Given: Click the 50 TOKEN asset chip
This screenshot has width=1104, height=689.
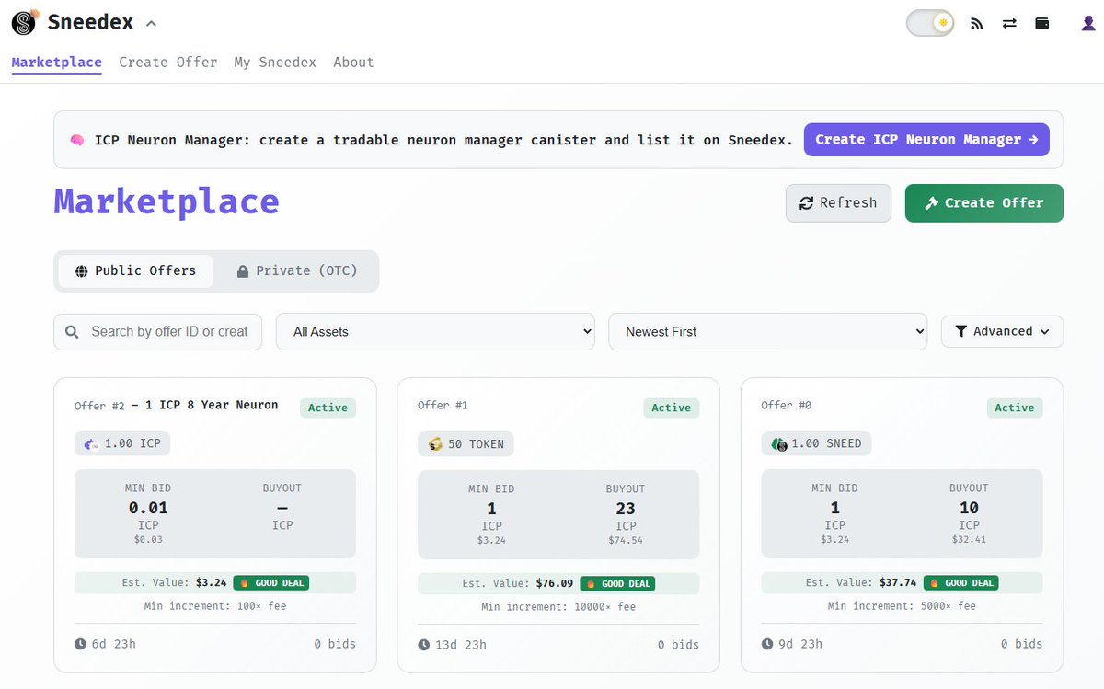Looking at the screenshot, I should 466,444.
